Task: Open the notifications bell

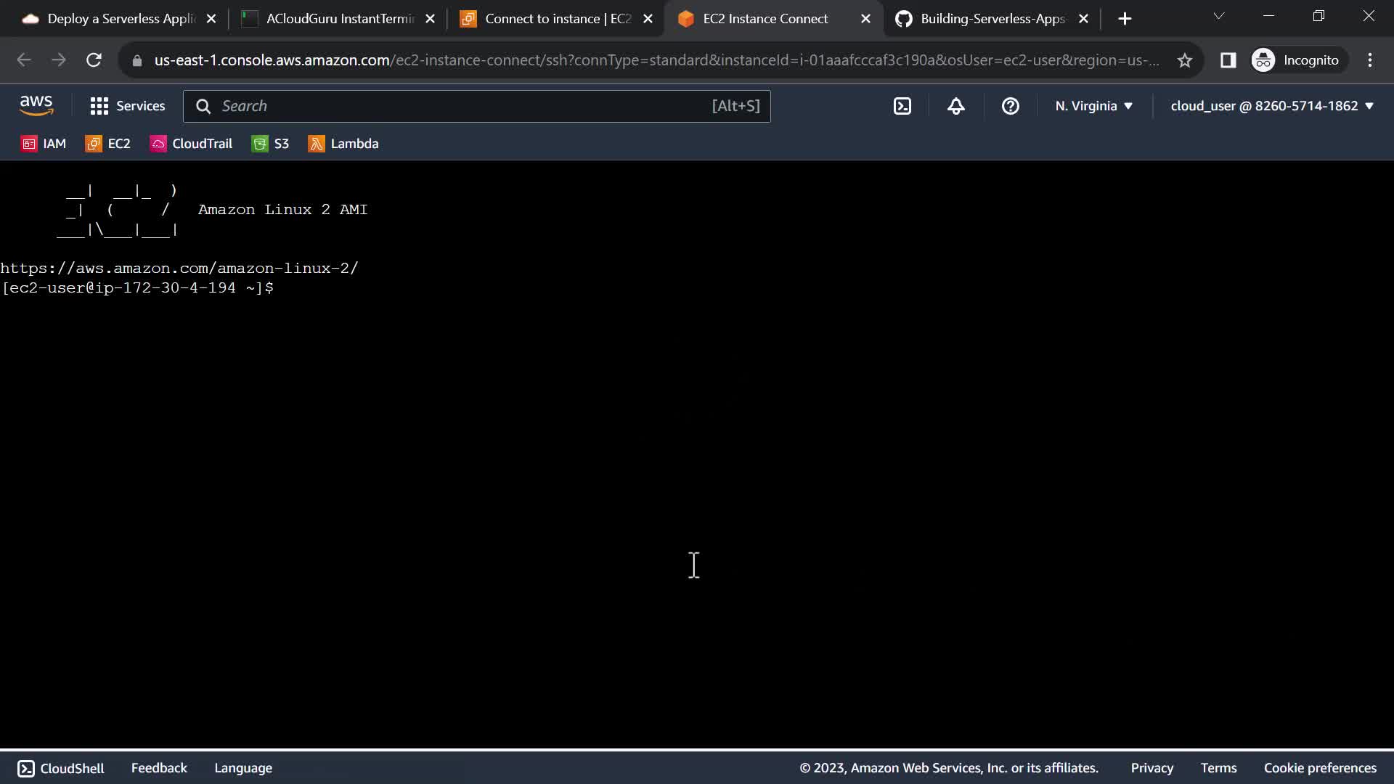Action: coord(955,106)
